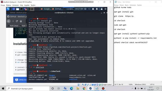Viewport: 162px width, 91px height.
Task: Click 'github kurma kodu' line in Notepad
Action: tap(123, 7)
